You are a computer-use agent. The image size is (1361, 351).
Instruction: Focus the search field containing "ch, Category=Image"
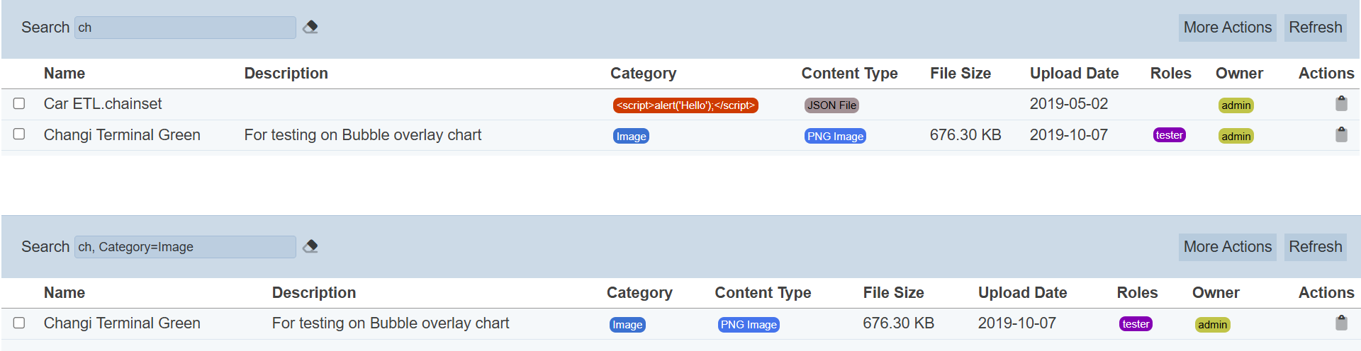(185, 247)
